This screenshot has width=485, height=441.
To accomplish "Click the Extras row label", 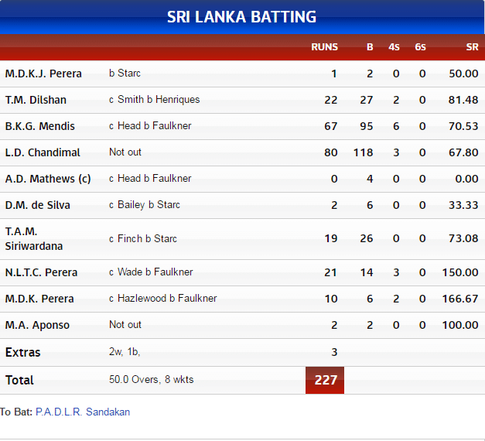I will tap(23, 352).
